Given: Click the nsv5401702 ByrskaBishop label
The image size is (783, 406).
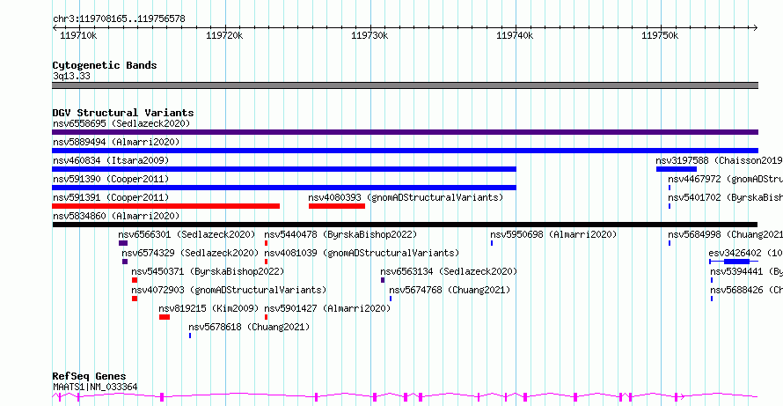Looking at the screenshot, I should (726, 197).
